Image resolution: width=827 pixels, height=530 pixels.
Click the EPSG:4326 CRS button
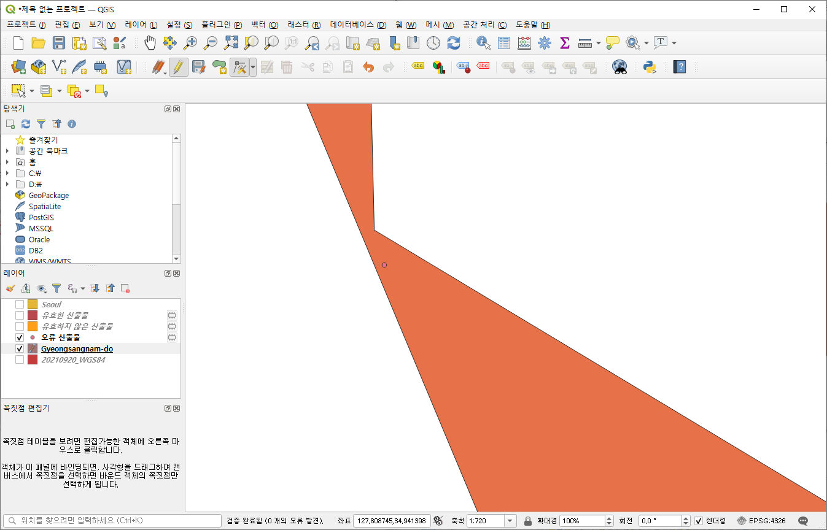pos(761,521)
